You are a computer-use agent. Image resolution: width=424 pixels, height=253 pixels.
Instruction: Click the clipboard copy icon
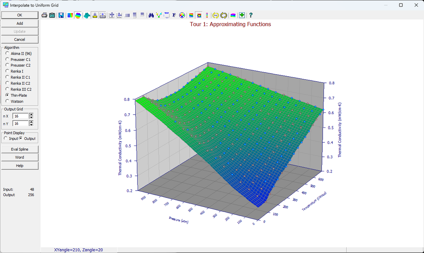point(52,15)
